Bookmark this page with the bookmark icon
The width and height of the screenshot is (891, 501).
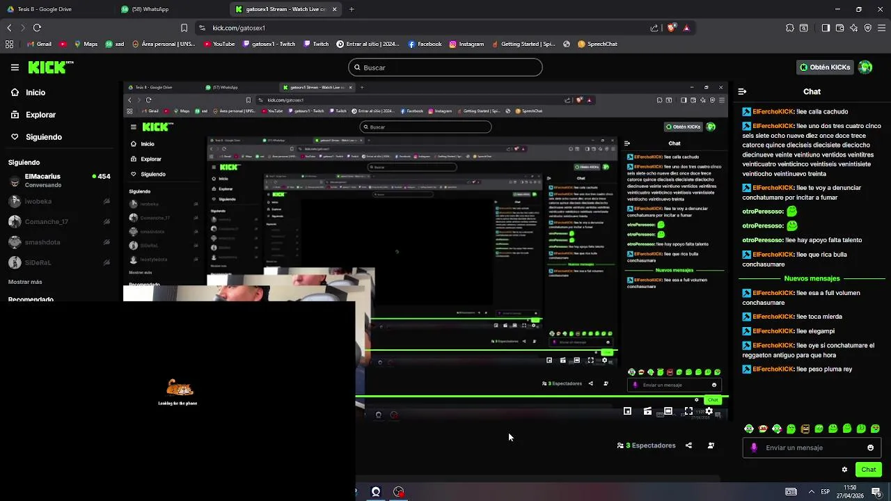[x=184, y=28]
